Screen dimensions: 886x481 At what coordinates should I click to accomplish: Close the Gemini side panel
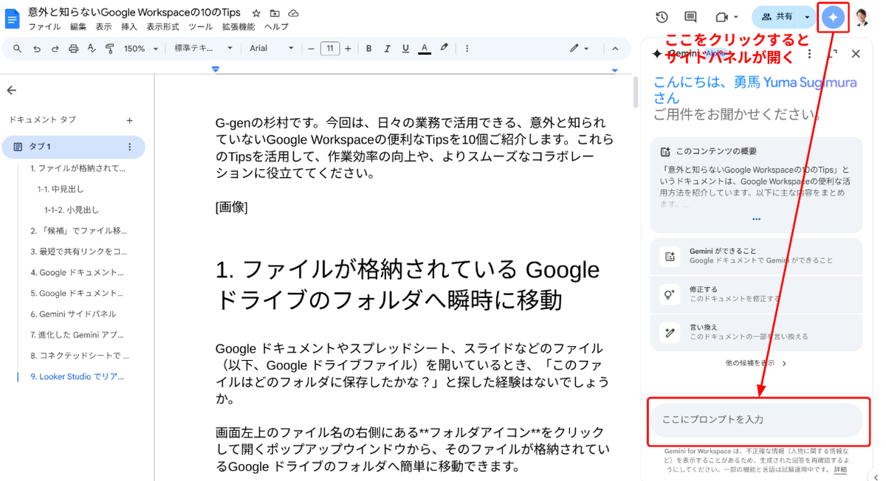pyautogui.click(x=856, y=54)
